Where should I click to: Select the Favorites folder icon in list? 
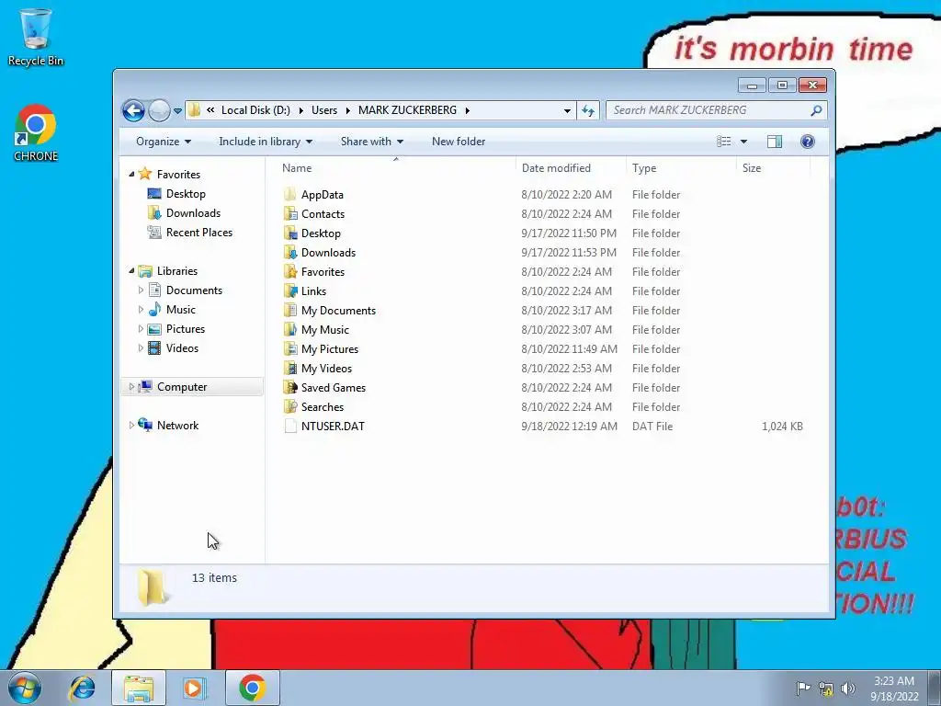tap(290, 271)
